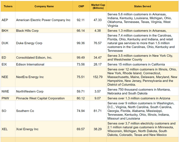This screenshot has height=142, width=179.
Task: Select the States Served column header
Action: 142,6
